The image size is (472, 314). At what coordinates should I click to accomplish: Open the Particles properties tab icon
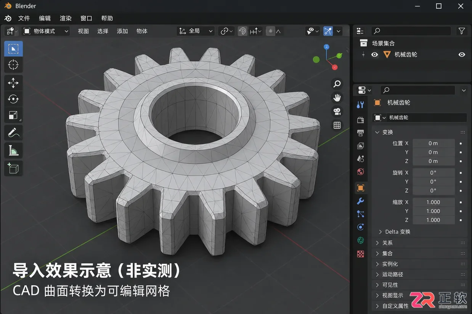point(360,214)
